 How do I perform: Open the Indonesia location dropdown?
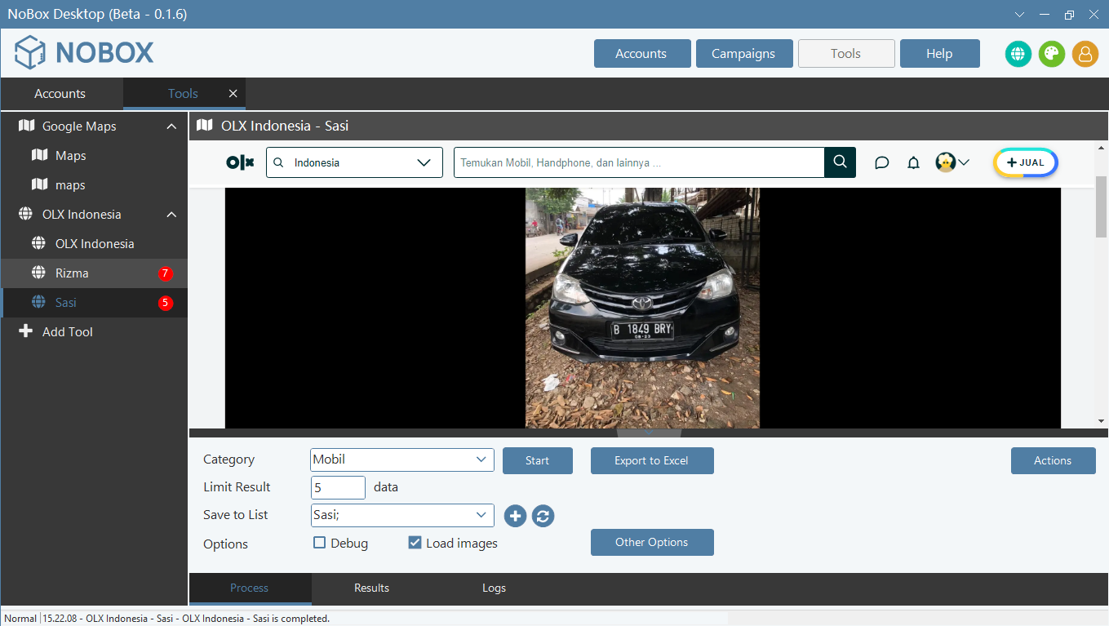point(354,162)
